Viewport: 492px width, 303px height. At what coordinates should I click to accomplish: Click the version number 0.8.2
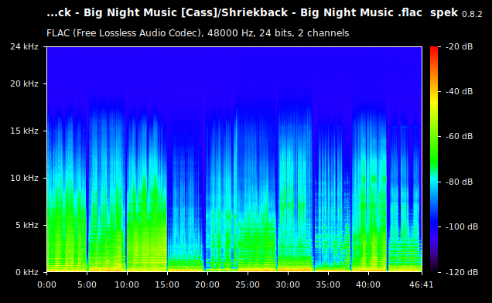tap(472, 15)
